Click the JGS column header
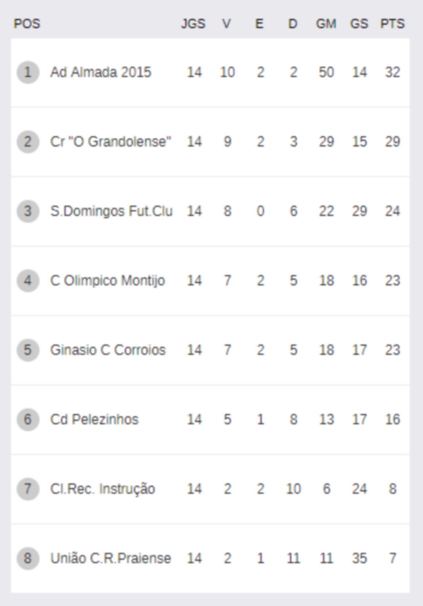 pos(193,24)
